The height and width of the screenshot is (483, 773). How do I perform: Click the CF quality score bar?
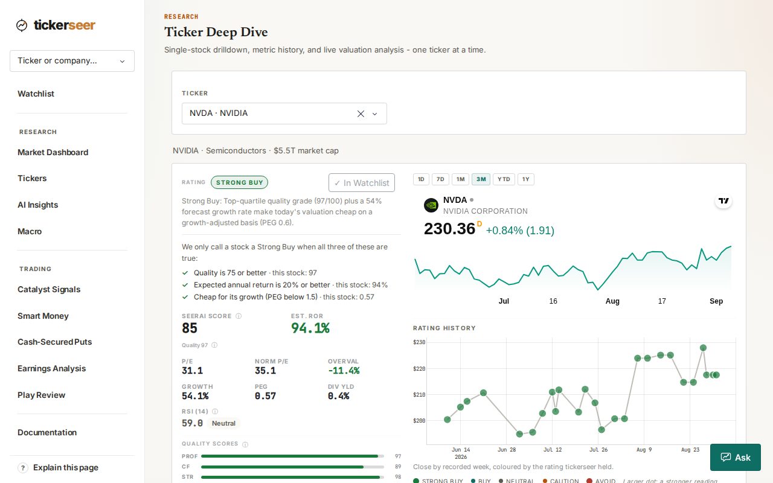pyautogui.click(x=293, y=467)
